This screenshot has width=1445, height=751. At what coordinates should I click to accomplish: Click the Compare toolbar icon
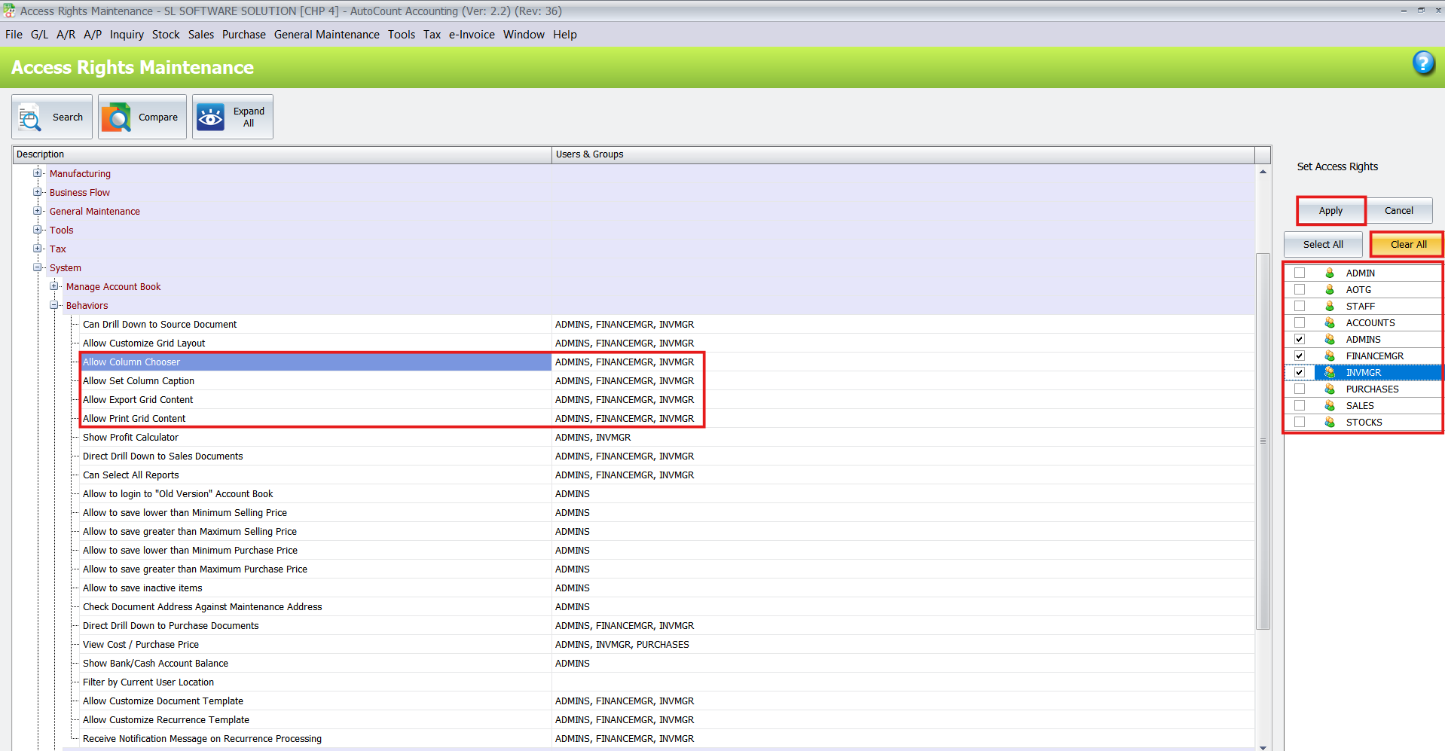point(116,118)
